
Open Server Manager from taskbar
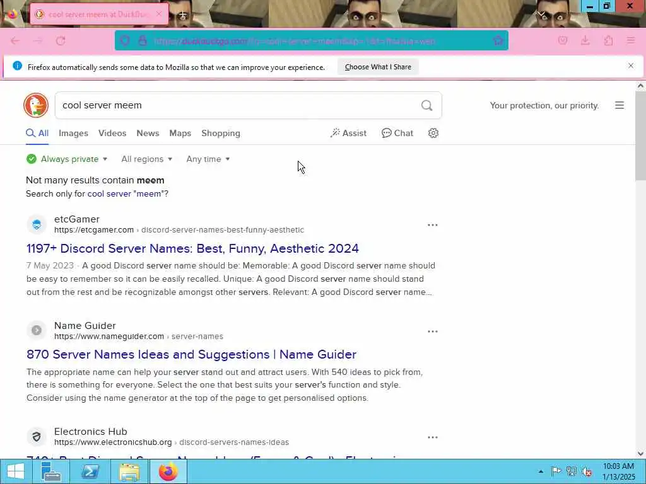(x=52, y=471)
